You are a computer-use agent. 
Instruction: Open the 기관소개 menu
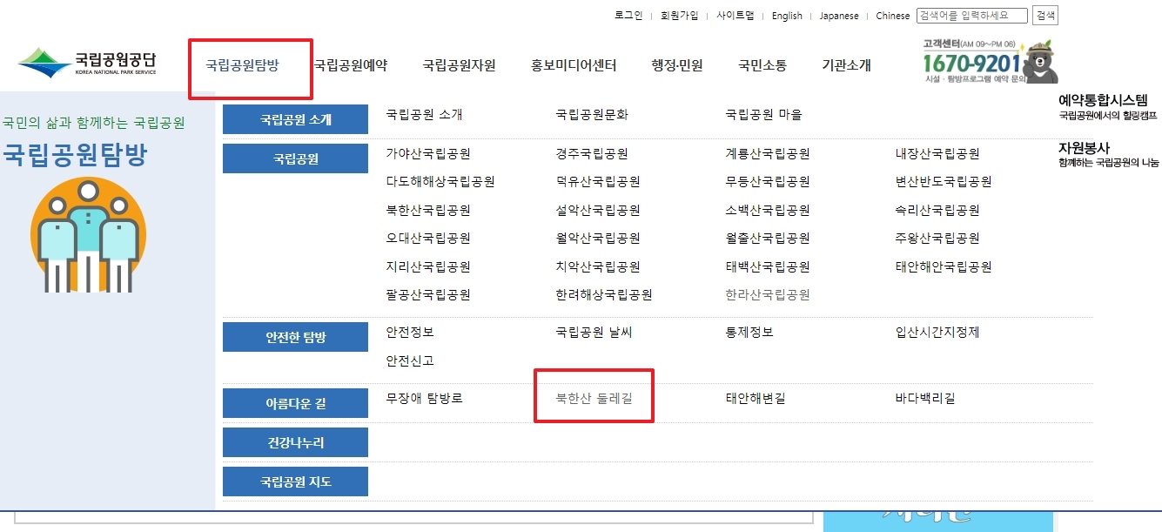click(x=845, y=64)
